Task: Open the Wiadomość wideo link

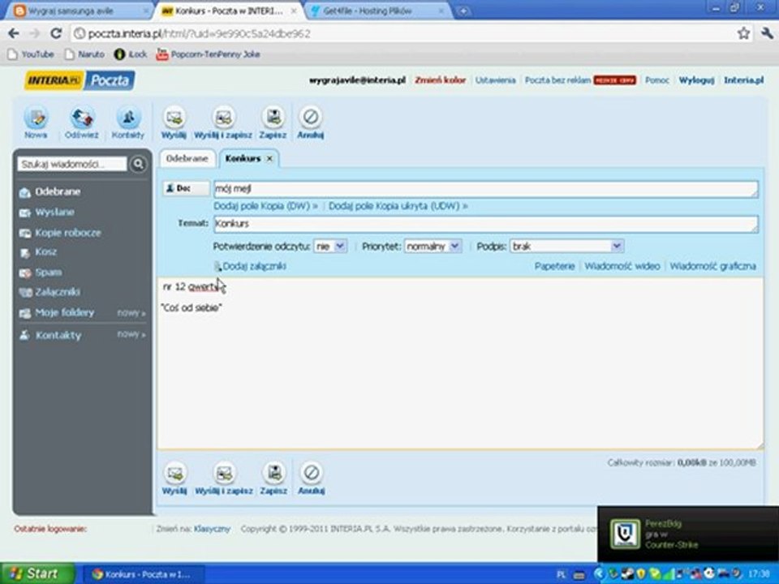Action: point(622,266)
